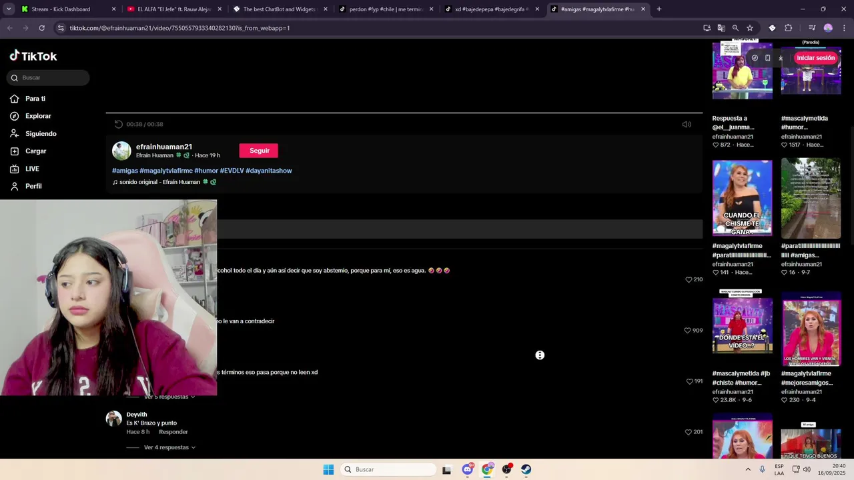Open the Respuesta a @el__juanma video thumbnail
The image size is (854, 480).
pyautogui.click(x=742, y=69)
